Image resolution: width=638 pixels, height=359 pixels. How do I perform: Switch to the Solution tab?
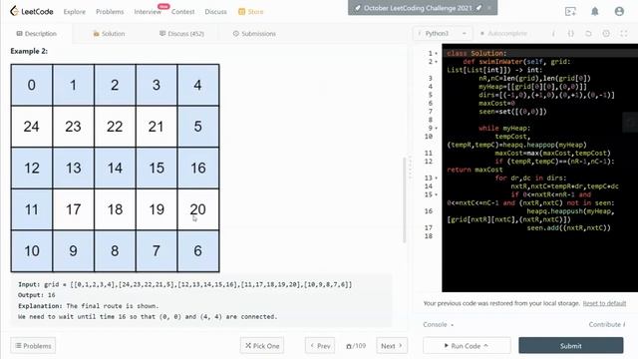(109, 33)
